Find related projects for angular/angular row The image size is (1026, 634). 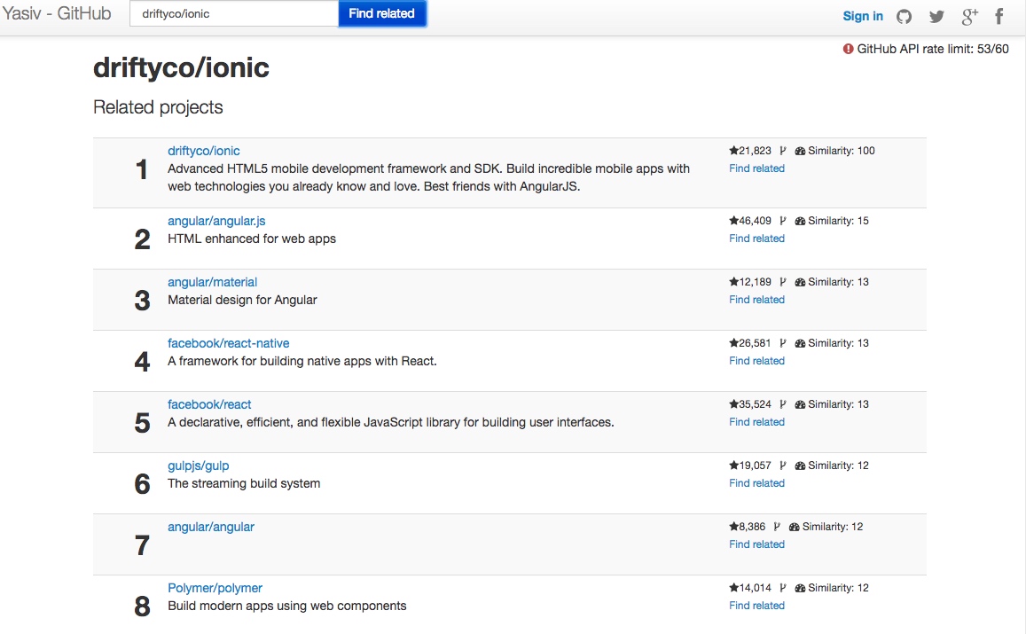pyautogui.click(x=756, y=544)
